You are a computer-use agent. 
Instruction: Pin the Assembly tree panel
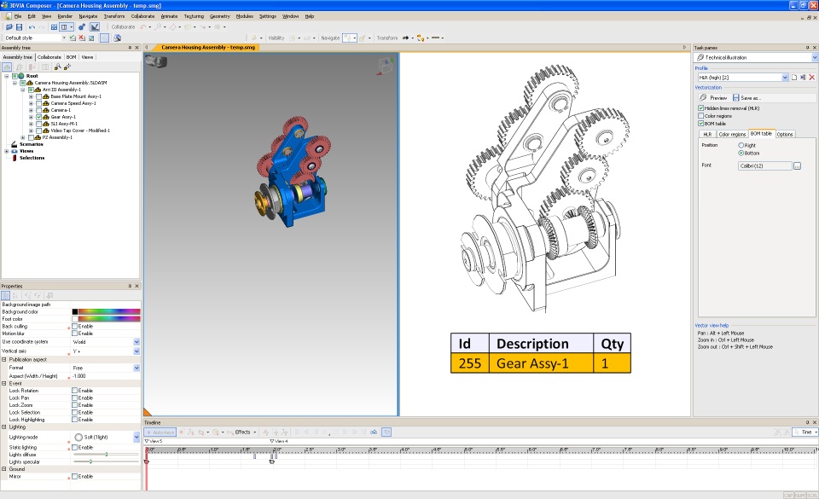[x=130, y=48]
